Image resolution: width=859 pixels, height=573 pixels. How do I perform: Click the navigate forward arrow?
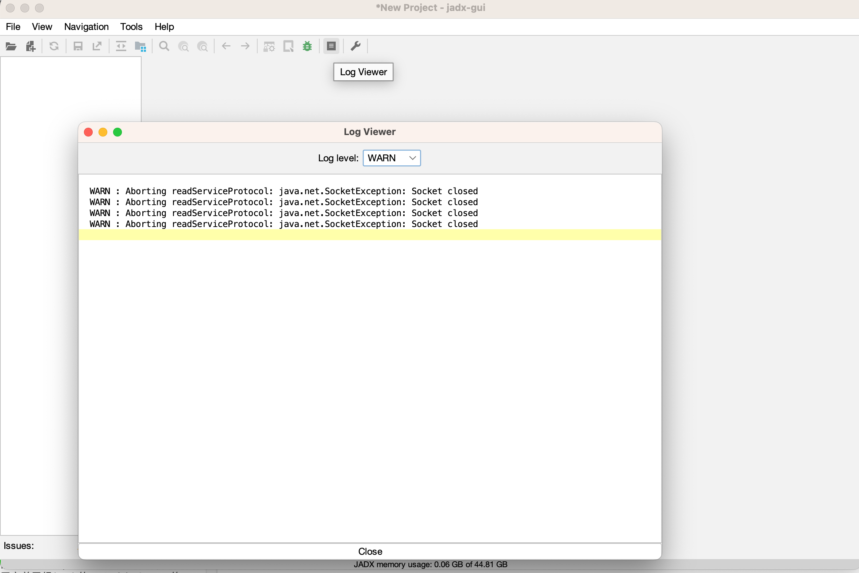click(x=246, y=45)
